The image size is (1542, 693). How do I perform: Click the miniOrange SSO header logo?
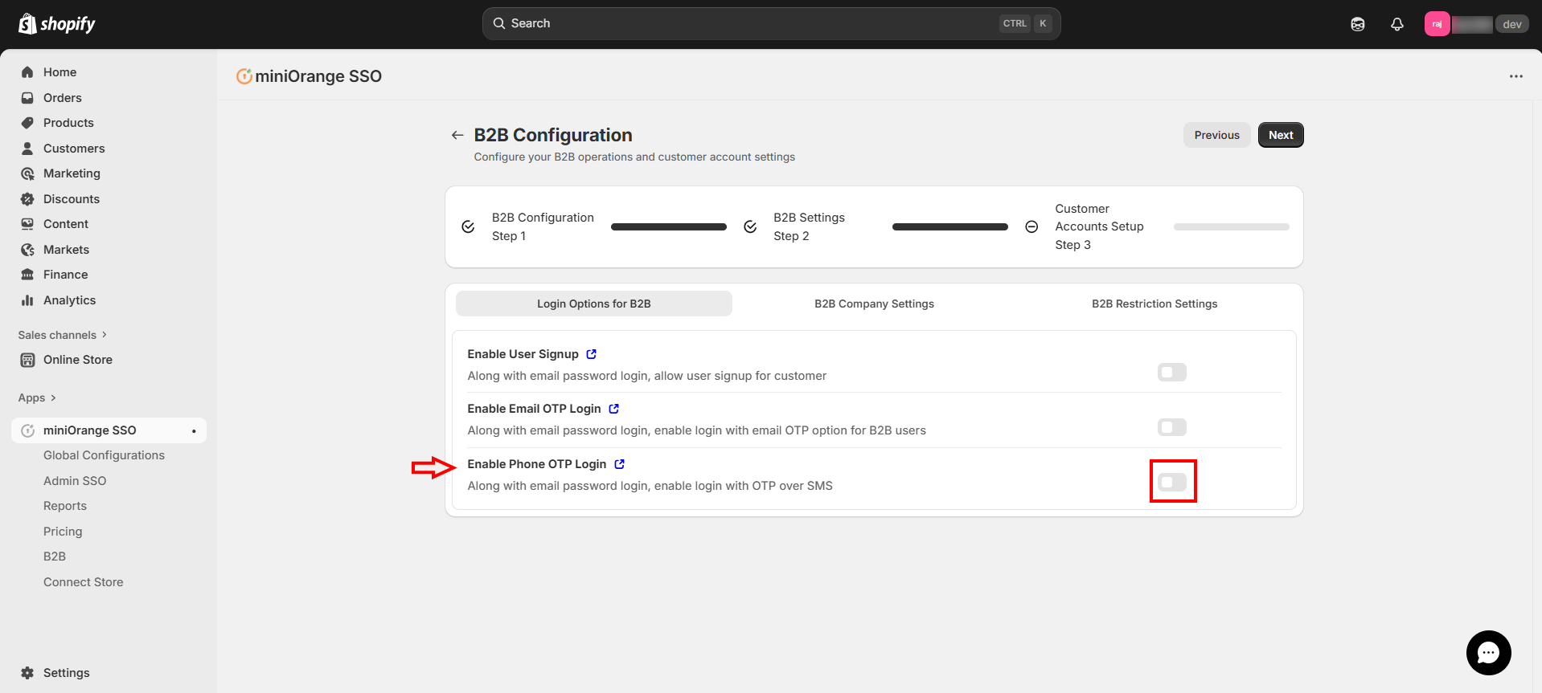coord(244,76)
